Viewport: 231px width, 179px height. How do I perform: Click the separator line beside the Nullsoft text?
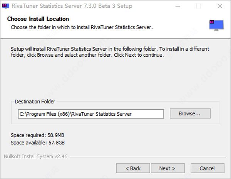click(146, 156)
